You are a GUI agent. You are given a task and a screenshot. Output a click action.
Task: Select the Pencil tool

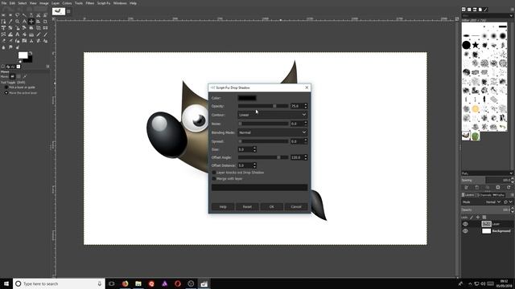pyautogui.click(x=38, y=34)
